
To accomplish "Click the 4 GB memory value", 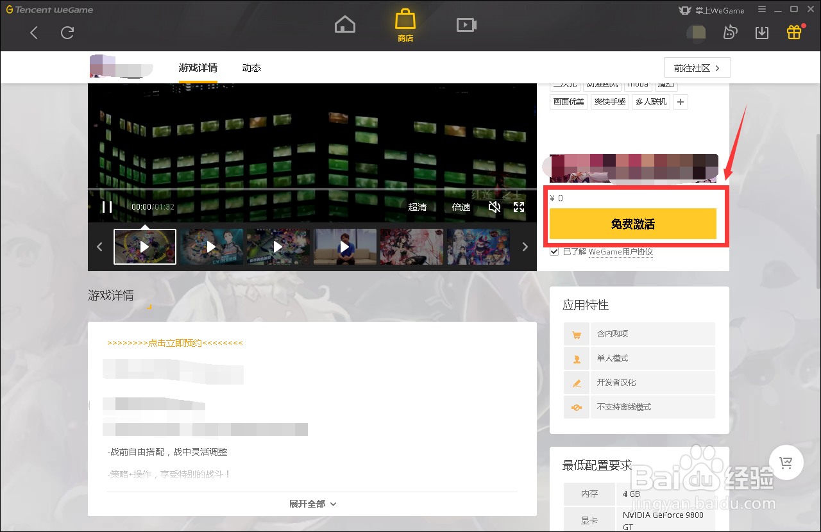I will [x=631, y=494].
